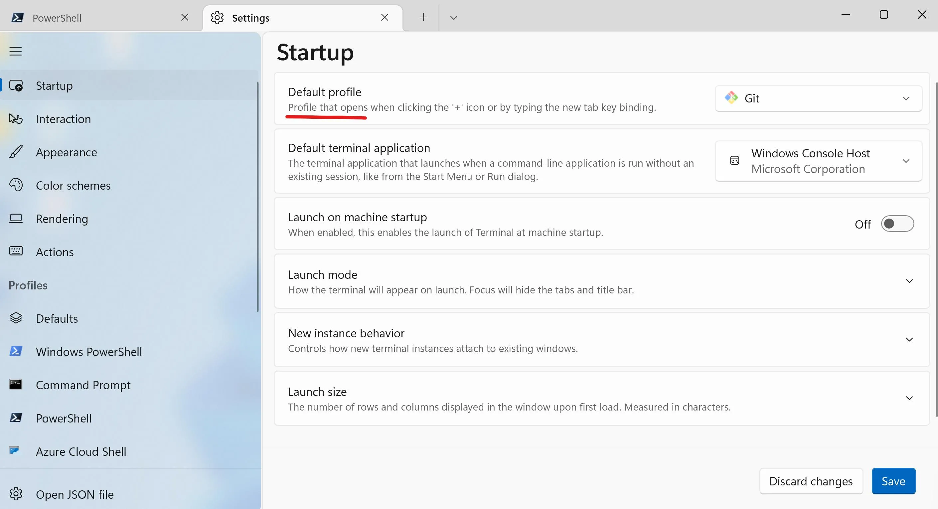The width and height of the screenshot is (938, 509).
Task: Click the Windows PowerShell profile tab
Action: click(89, 352)
